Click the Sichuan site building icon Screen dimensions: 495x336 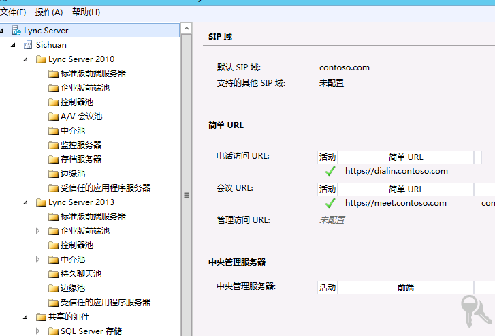(28, 45)
